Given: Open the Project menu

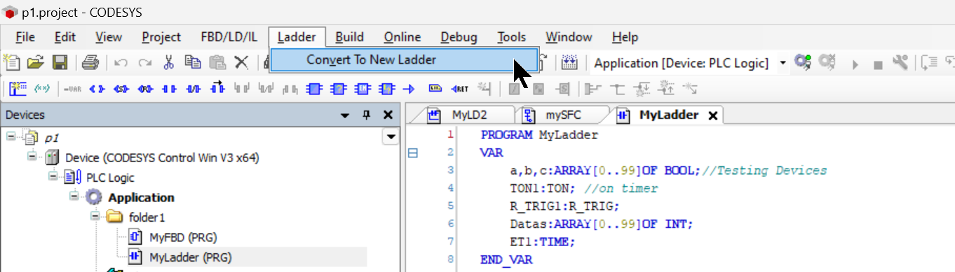Looking at the screenshot, I should [x=161, y=37].
